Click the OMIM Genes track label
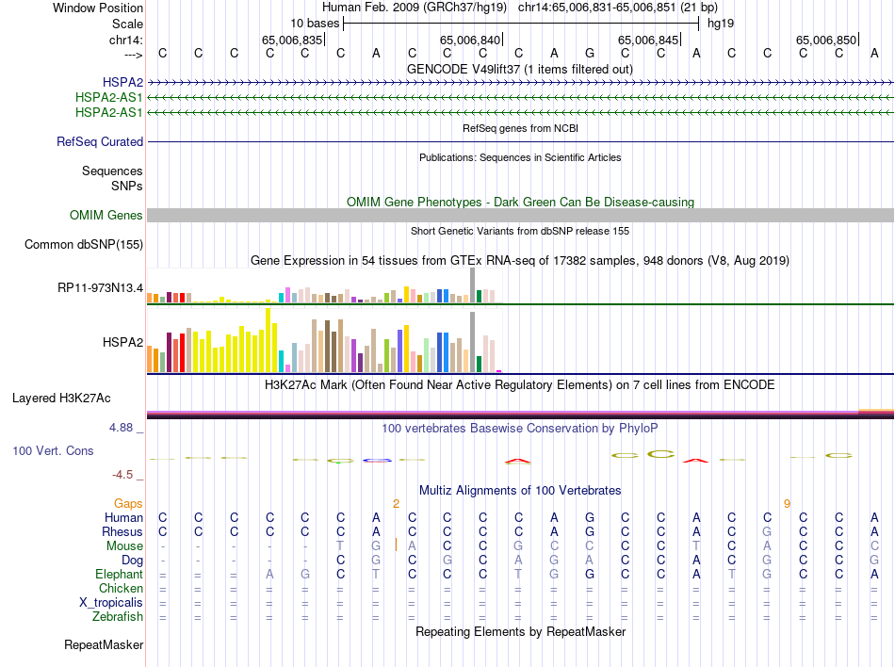This screenshot has height=667, width=895. pyautogui.click(x=106, y=216)
